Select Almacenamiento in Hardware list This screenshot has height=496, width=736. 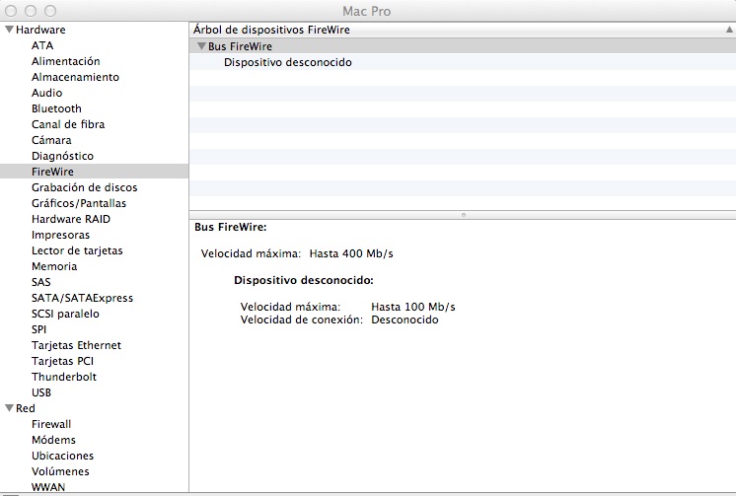75,77
